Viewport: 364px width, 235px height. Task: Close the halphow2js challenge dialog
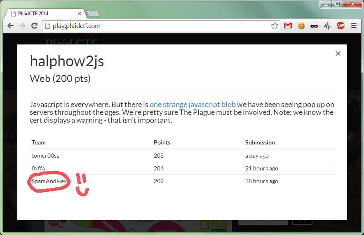[338, 54]
